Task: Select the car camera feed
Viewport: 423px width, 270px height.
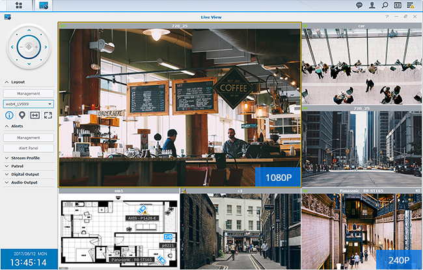Action: pyautogui.click(x=361, y=65)
